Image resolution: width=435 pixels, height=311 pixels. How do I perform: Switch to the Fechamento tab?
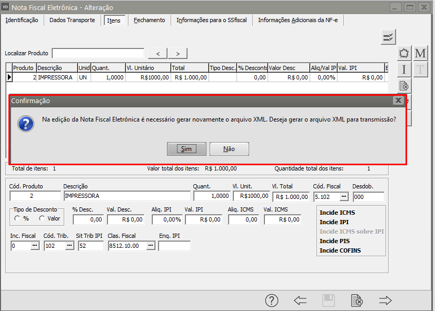149,20
